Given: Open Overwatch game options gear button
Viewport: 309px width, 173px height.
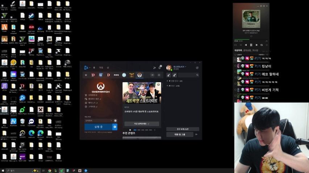Looking at the screenshot, I should point(115,127).
